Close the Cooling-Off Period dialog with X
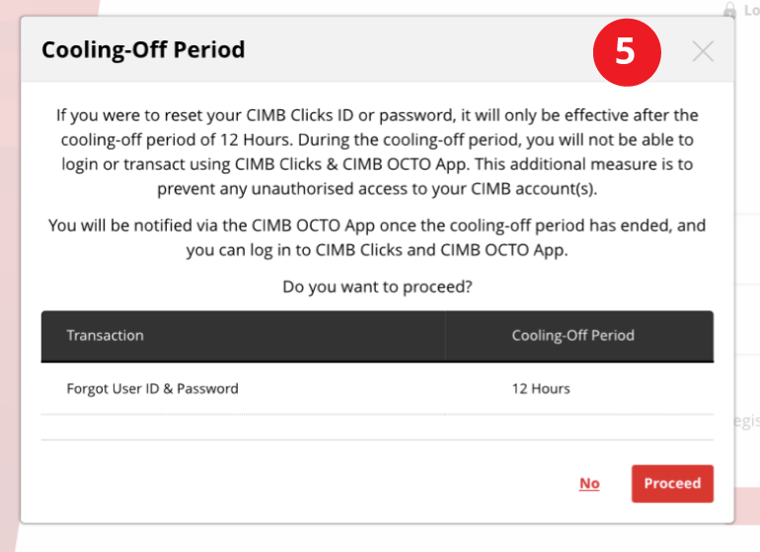The width and height of the screenshot is (760, 552). coord(703,51)
